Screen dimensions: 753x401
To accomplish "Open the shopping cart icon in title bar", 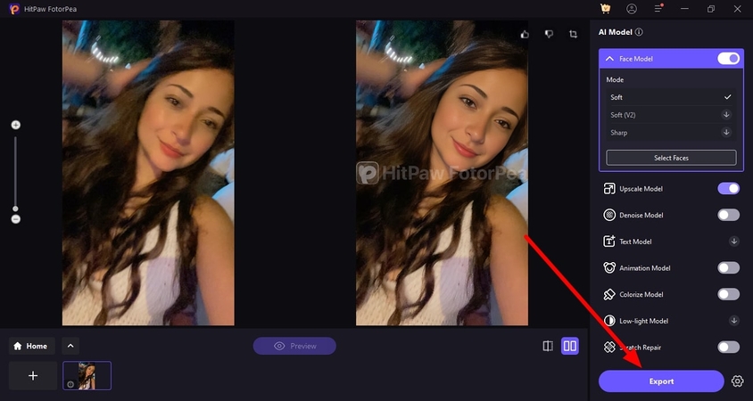I will [605, 9].
